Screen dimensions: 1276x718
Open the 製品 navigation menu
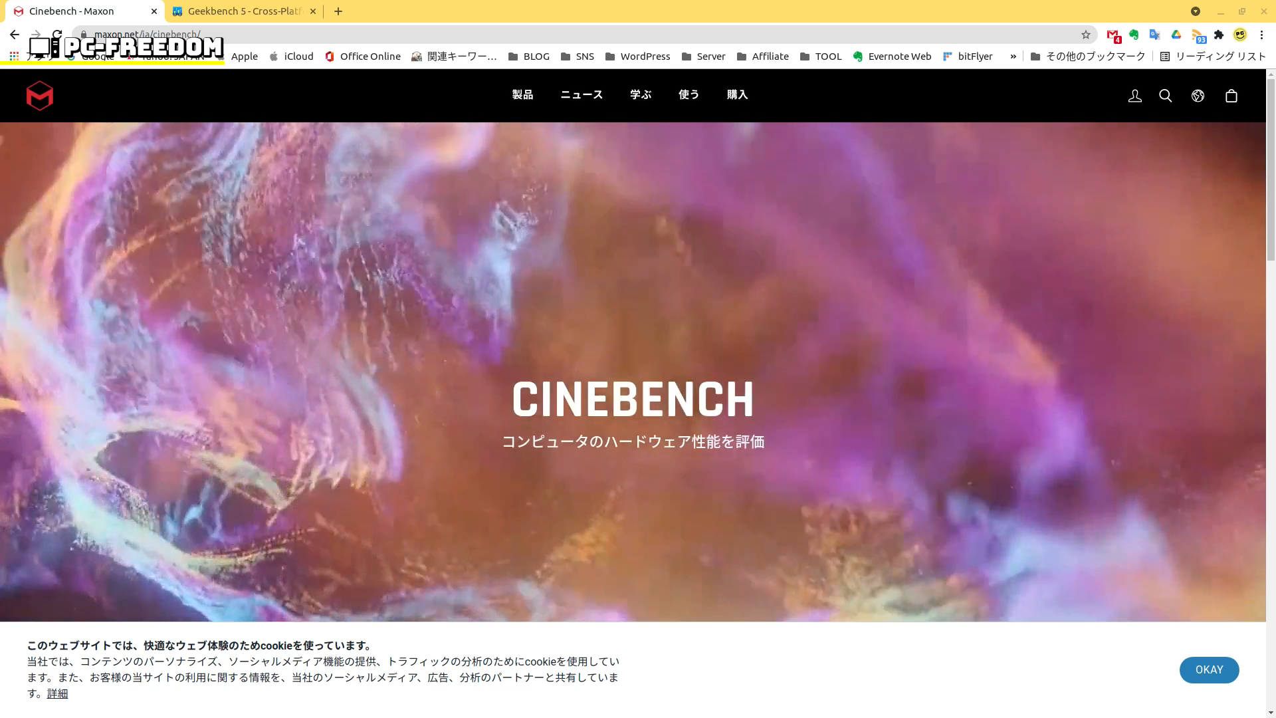522,95
